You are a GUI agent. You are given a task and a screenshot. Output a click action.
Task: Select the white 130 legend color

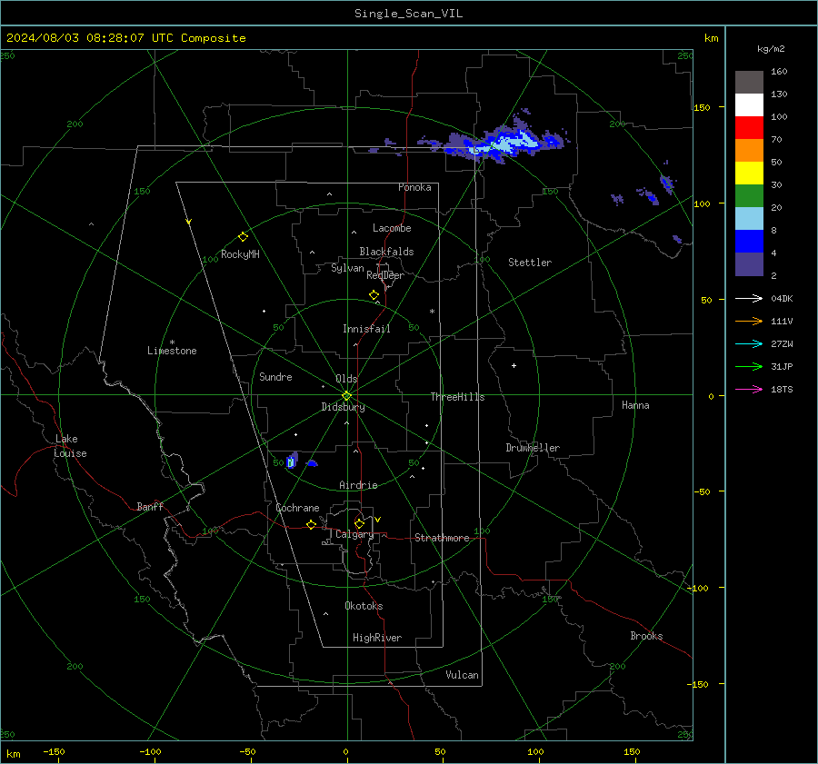point(749,105)
